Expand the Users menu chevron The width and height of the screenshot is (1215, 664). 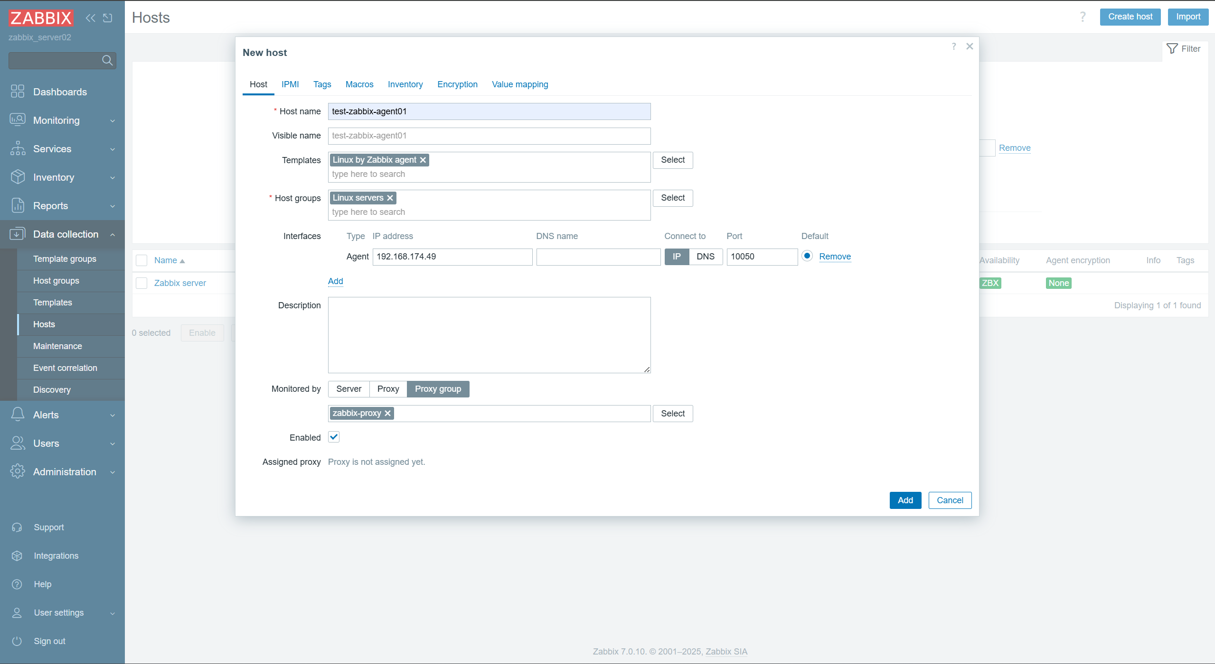(113, 444)
